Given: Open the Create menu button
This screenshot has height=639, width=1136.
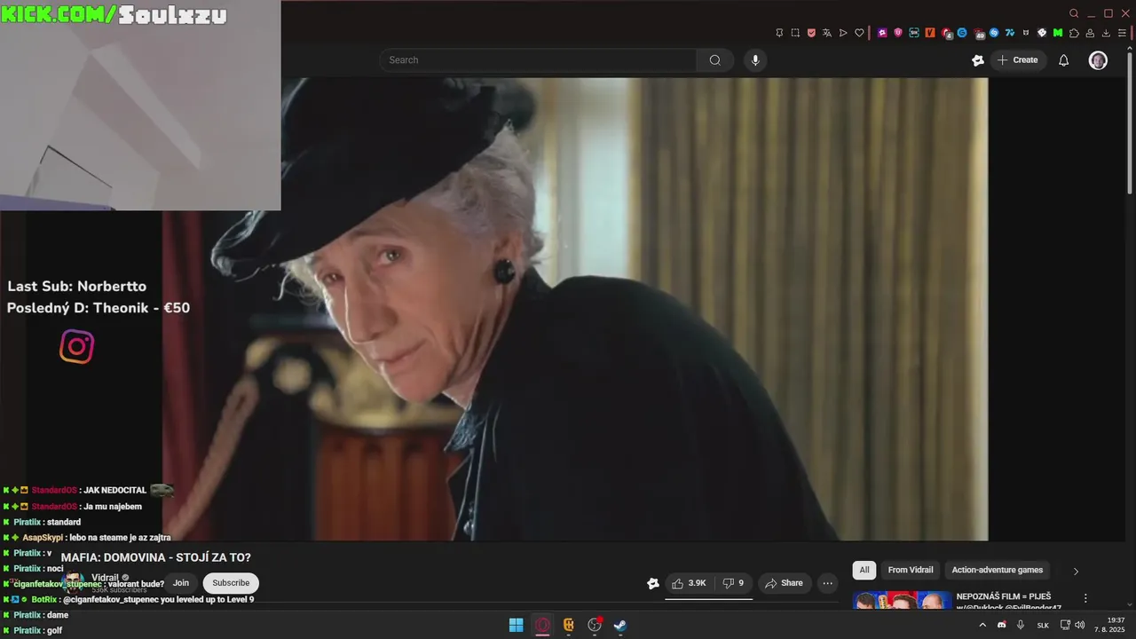Looking at the screenshot, I should 1017,60.
